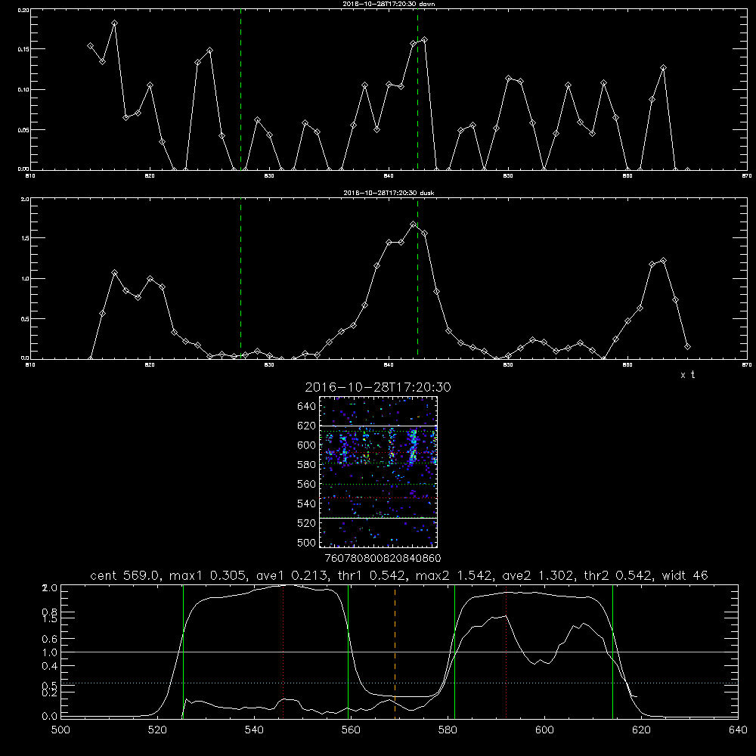Click the '760780800820840860' heatmap x-axis label
Screen dimensions: 756x756
coord(383,558)
